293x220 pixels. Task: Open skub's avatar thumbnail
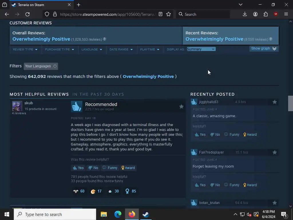17,106
